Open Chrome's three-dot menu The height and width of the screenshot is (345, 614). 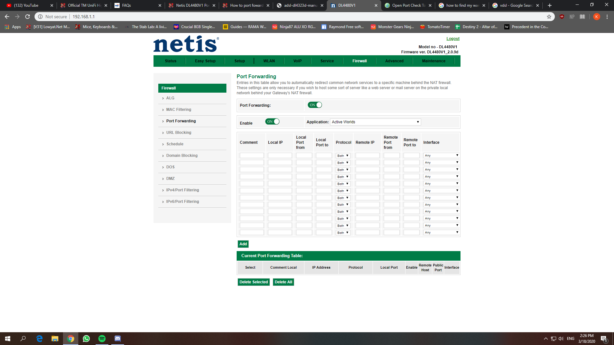[x=607, y=17]
